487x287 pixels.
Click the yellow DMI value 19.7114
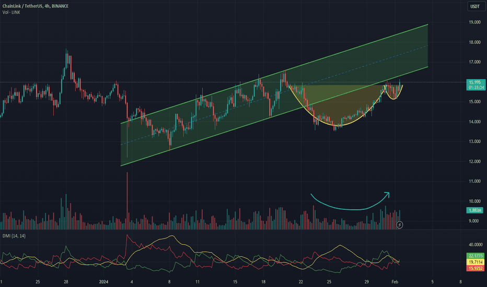[476, 262]
